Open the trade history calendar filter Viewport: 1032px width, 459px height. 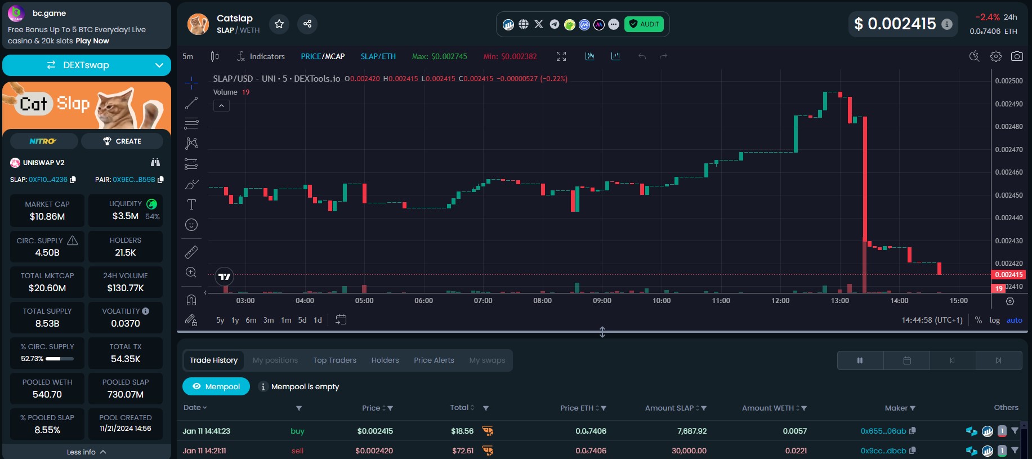point(906,360)
